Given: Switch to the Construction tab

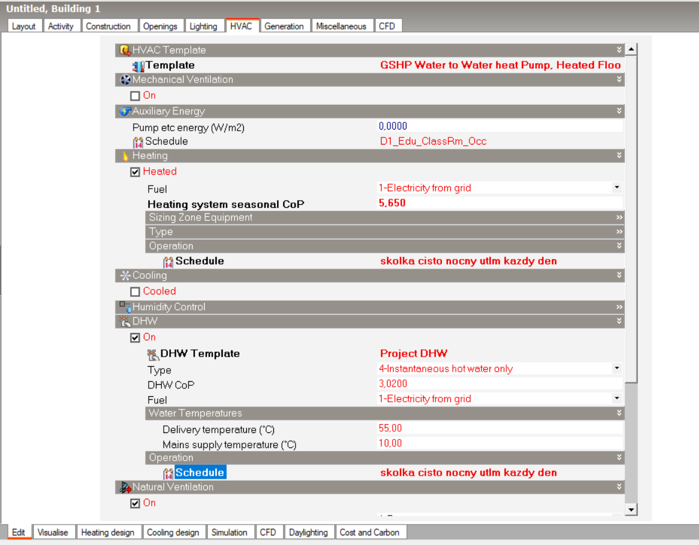Looking at the screenshot, I should point(108,26).
